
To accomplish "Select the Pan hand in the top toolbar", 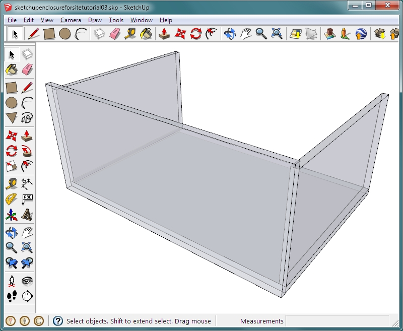I will (x=246, y=34).
